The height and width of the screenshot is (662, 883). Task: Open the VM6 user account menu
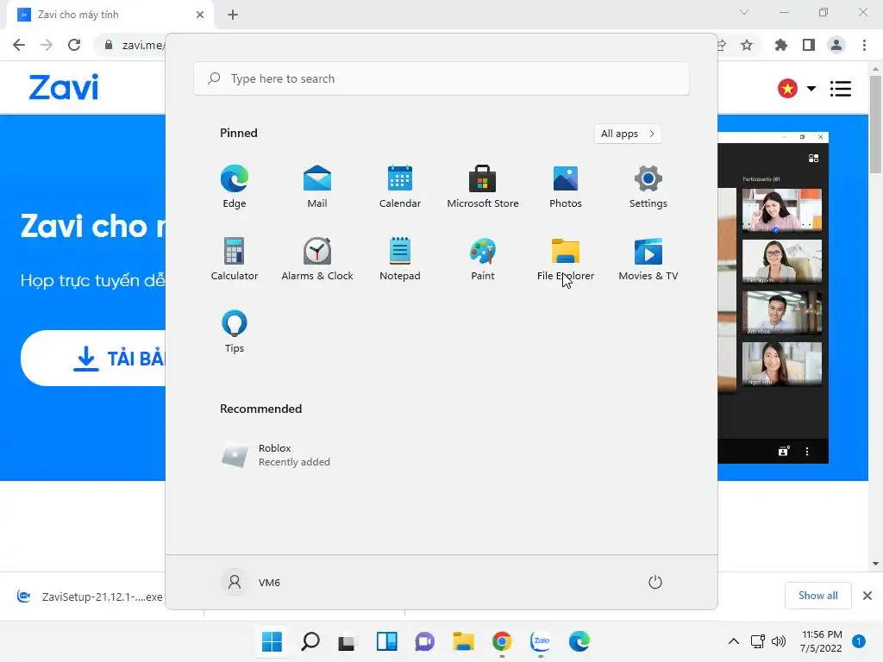click(x=251, y=582)
